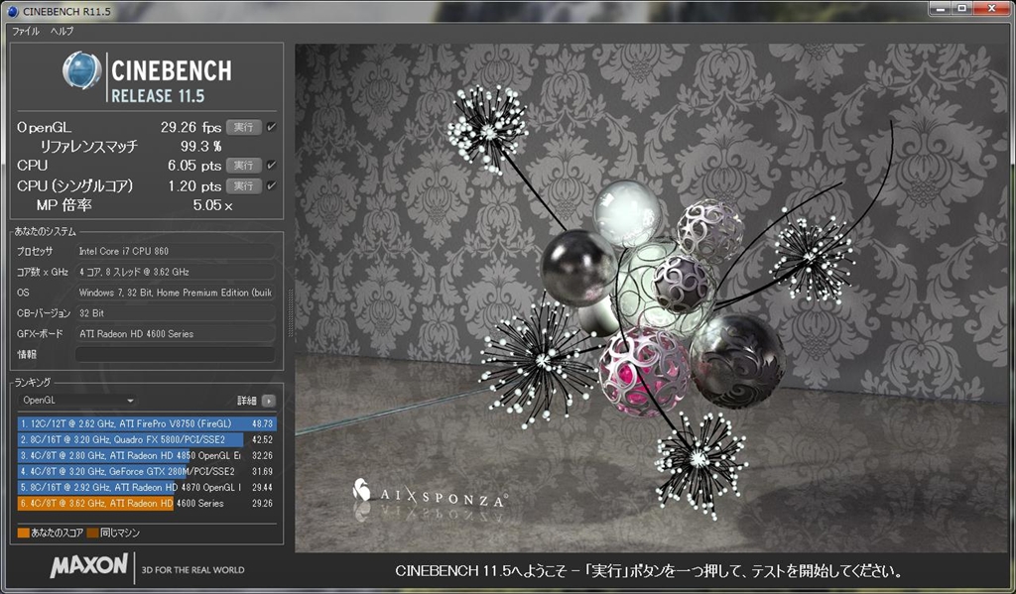Viewport: 1016px width, 594px height.
Task: Toggle the CPU (シングルコア) checkbox
Action: coord(272,185)
